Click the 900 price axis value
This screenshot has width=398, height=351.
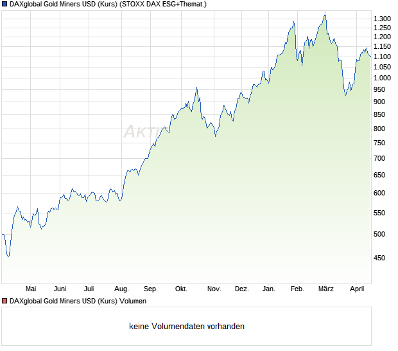pyautogui.click(x=379, y=102)
